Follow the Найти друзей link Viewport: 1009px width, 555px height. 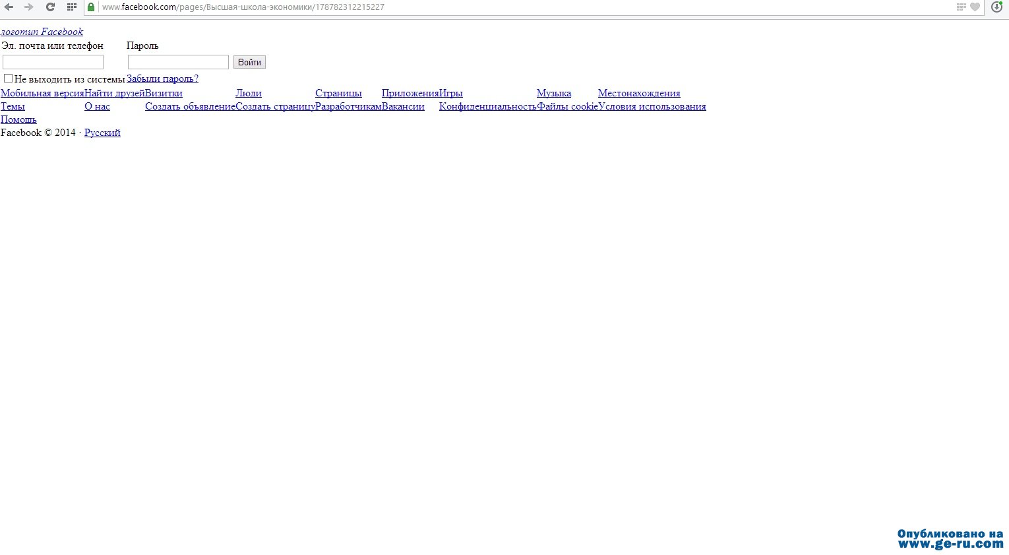[115, 93]
